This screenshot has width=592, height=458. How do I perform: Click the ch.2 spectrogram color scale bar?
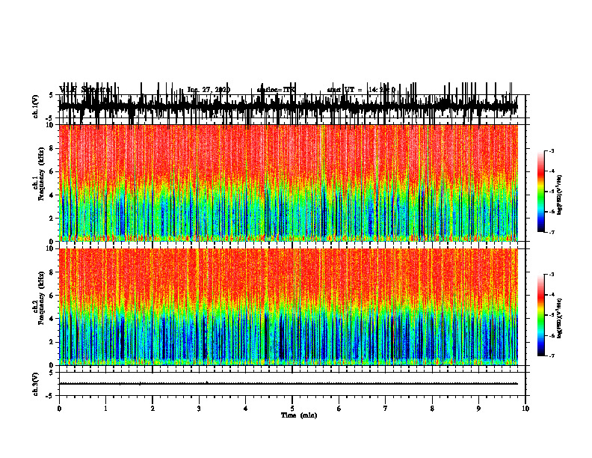pyautogui.click(x=541, y=315)
